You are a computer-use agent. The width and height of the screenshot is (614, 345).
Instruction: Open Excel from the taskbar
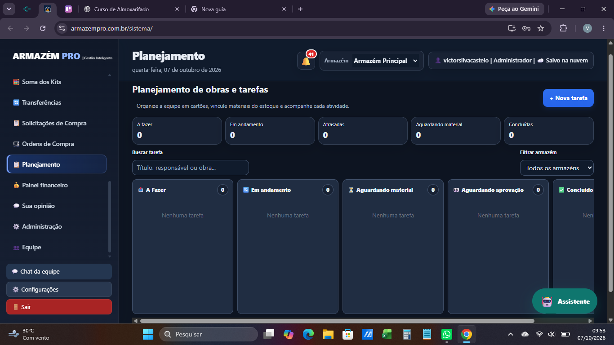(x=387, y=334)
